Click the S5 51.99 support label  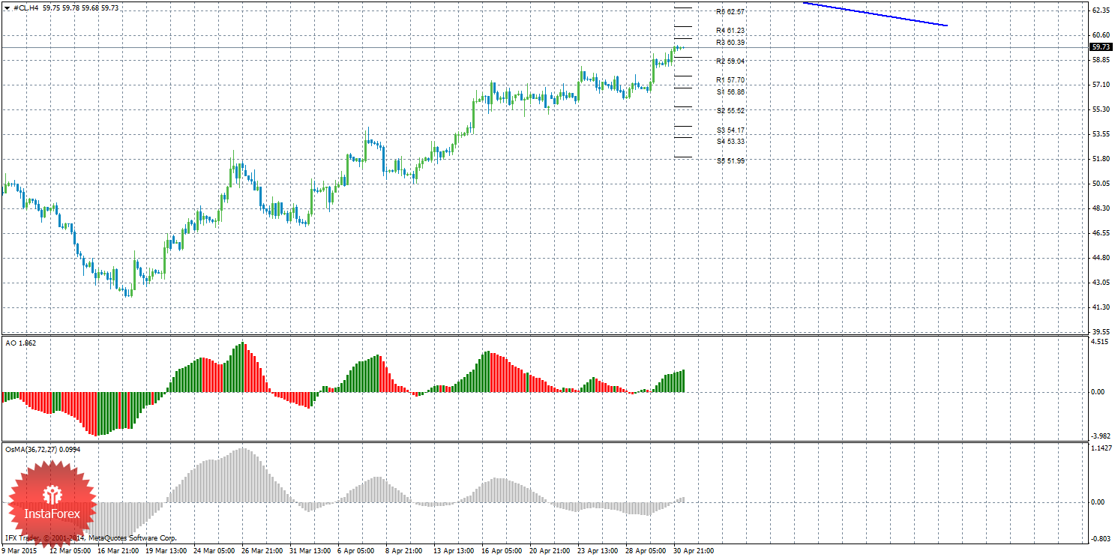(730, 161)
